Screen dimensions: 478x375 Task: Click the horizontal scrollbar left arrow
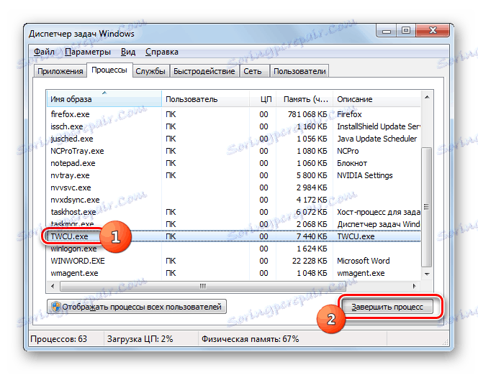53,286
